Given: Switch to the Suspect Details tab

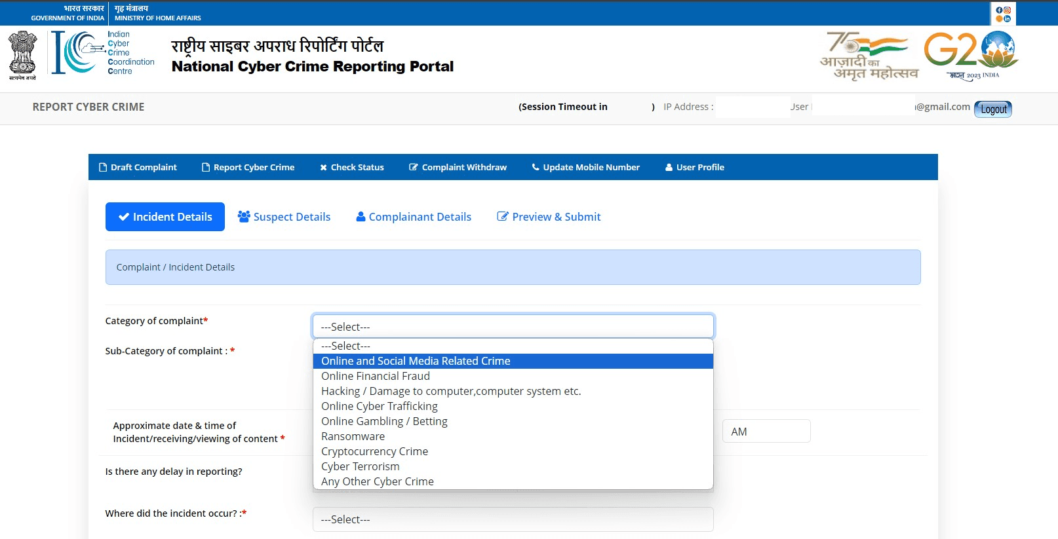Looking at the screenshot, I should 284,217.
